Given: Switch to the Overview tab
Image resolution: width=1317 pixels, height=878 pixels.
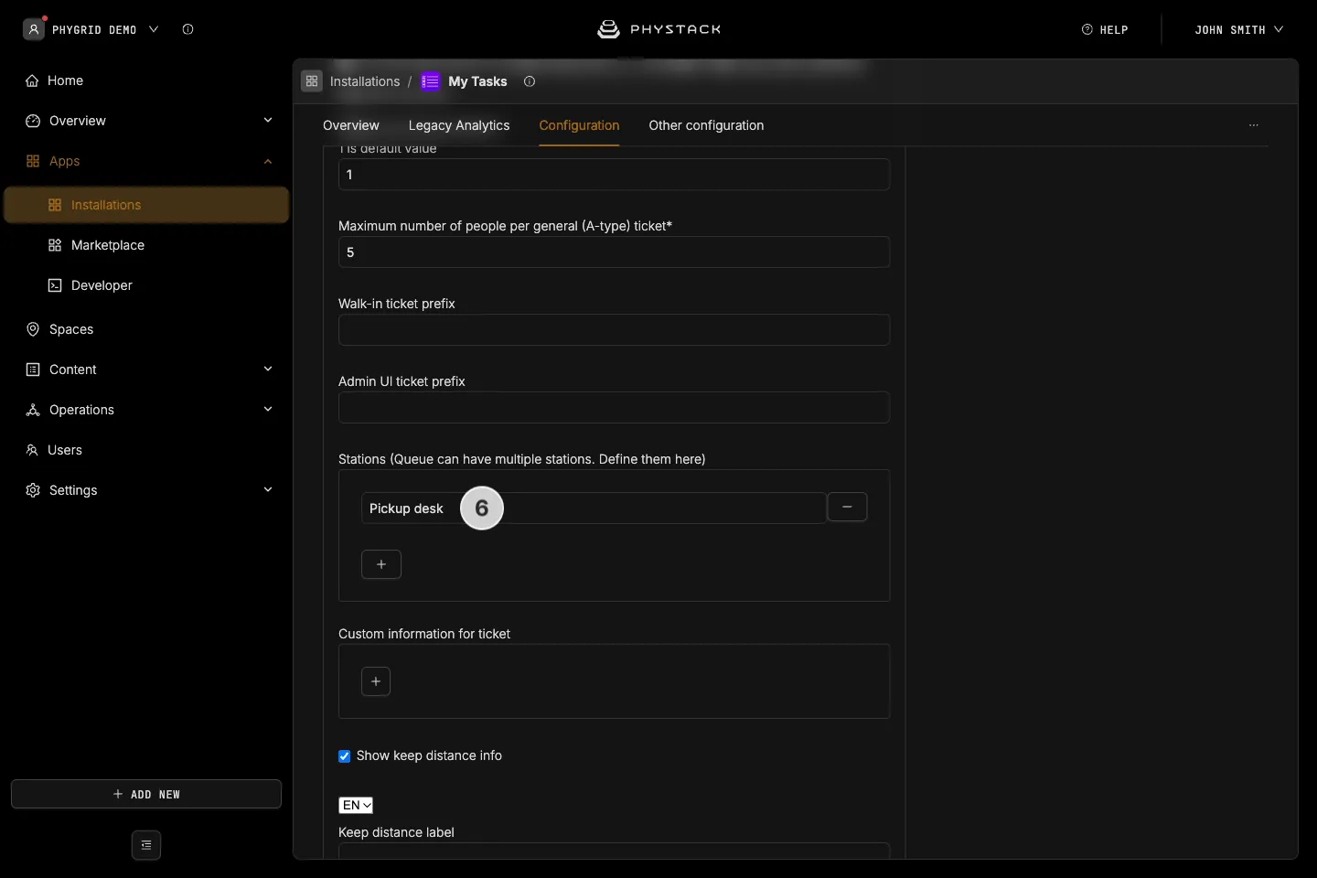Looking at the screenshot, I should (351, 125).
